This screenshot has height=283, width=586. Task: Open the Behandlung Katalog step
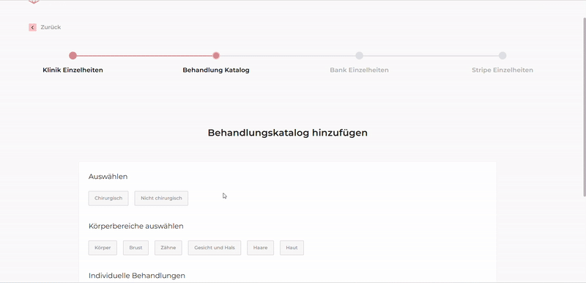[216, 70]
